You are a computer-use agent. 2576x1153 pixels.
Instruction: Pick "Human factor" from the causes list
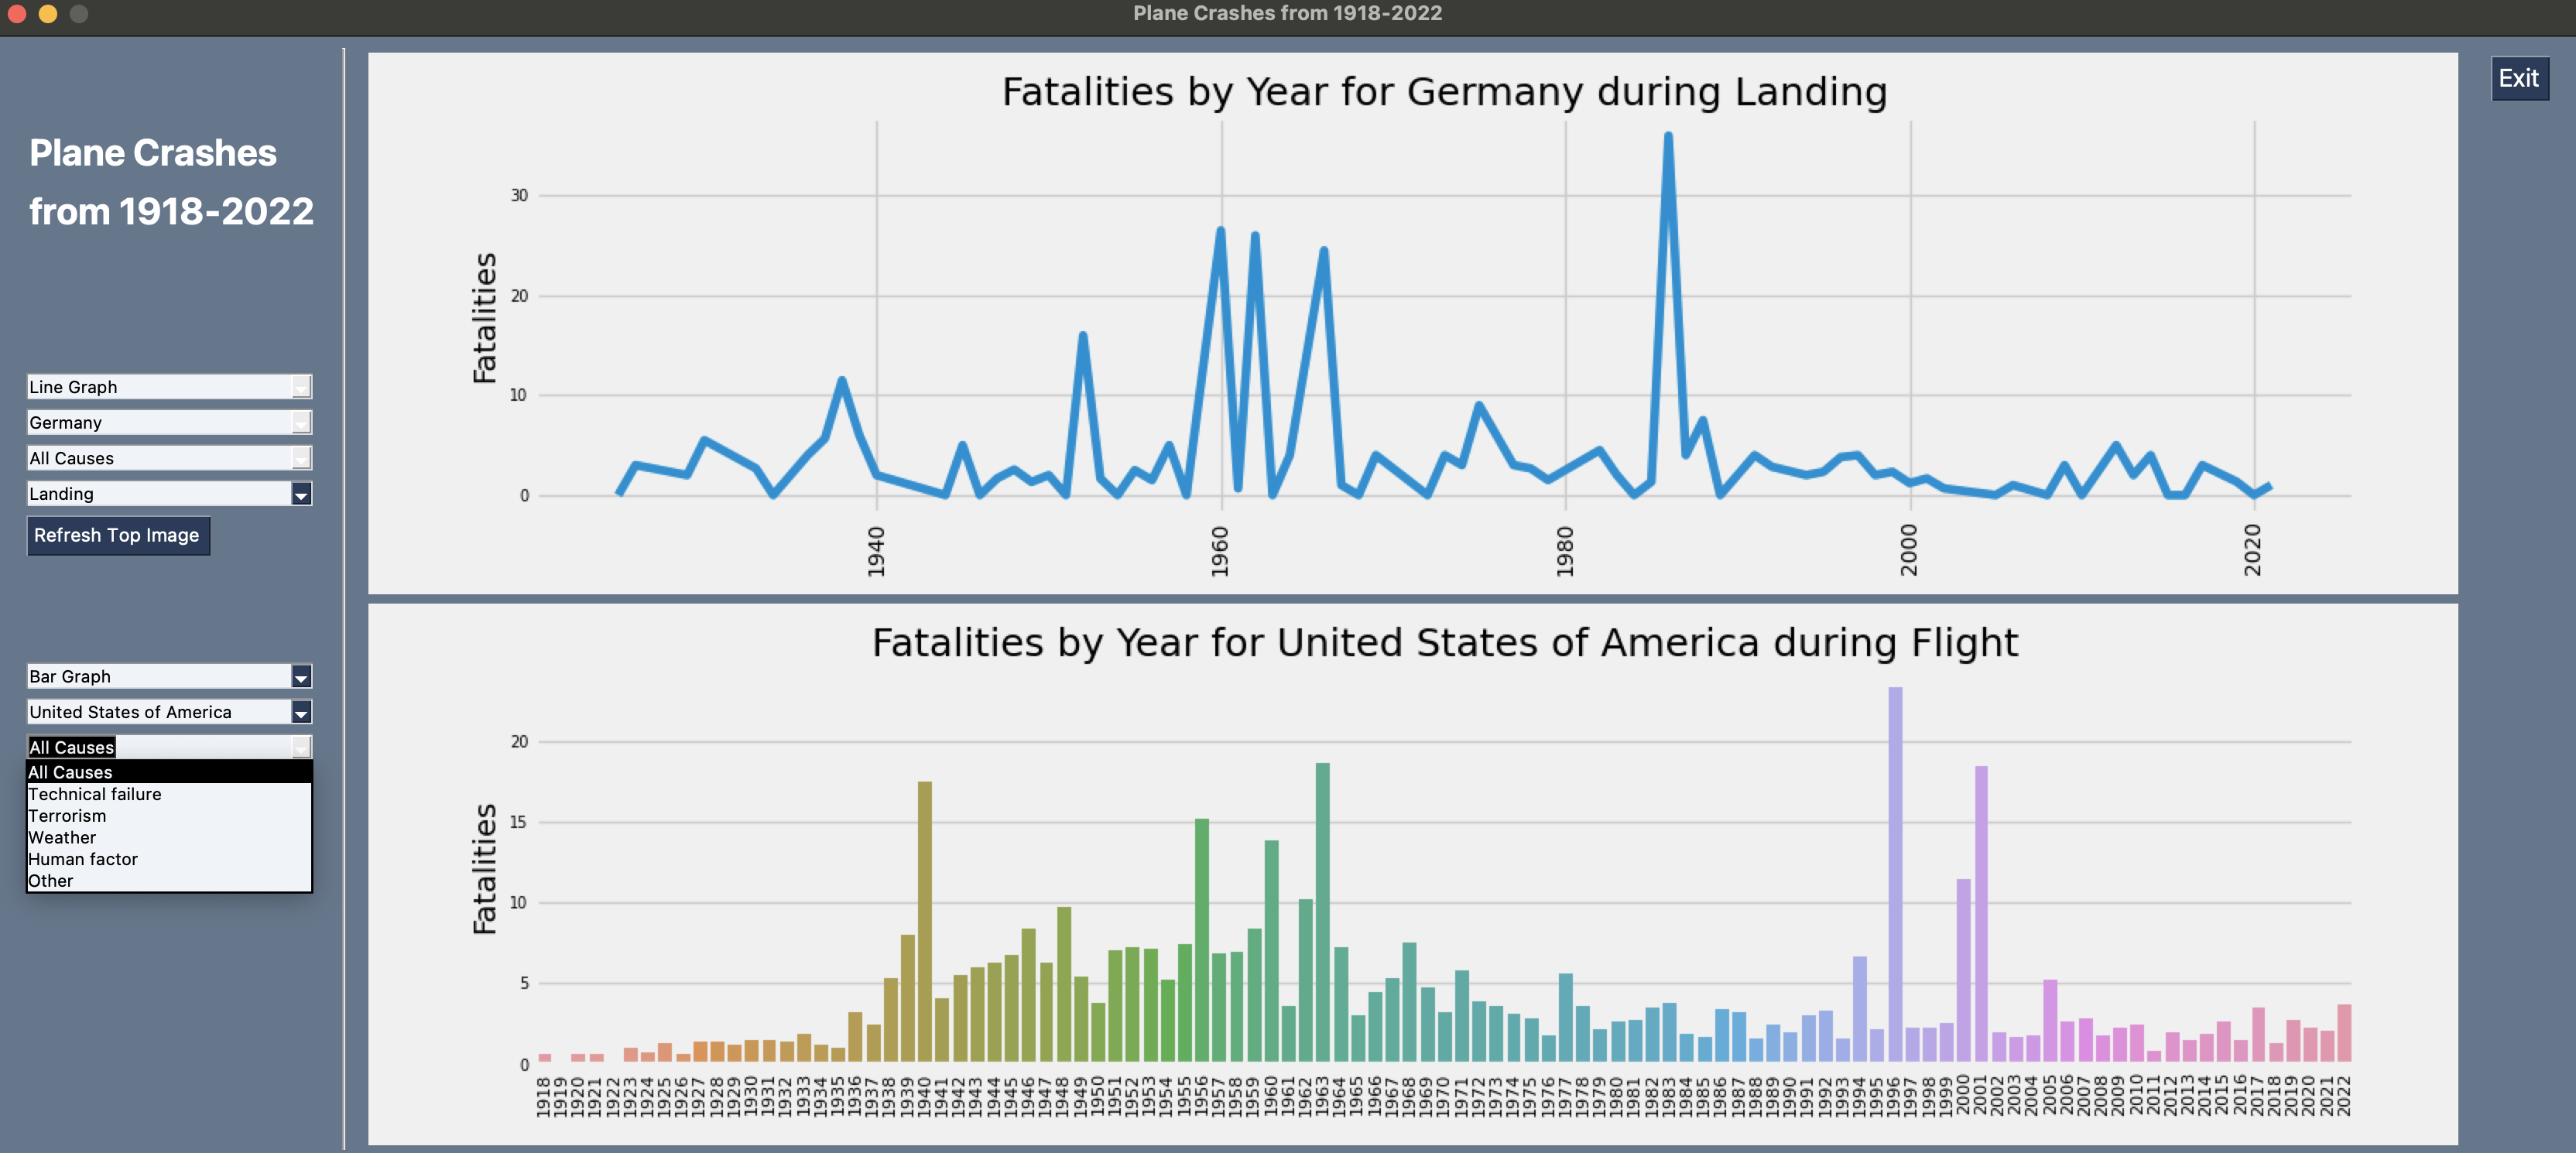click(83, 859)
